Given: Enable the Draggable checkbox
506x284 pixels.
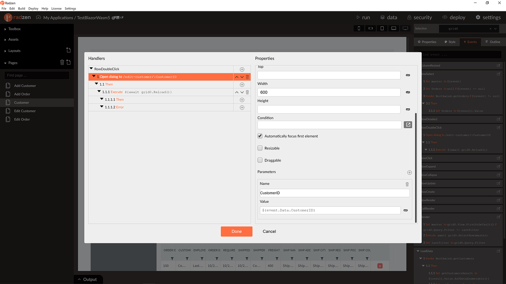Looking at the screenshot, I should 260,160.
